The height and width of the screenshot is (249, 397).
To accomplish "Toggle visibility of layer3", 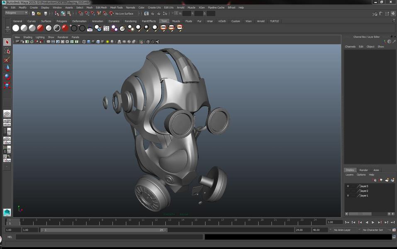I will pos(348,186).
